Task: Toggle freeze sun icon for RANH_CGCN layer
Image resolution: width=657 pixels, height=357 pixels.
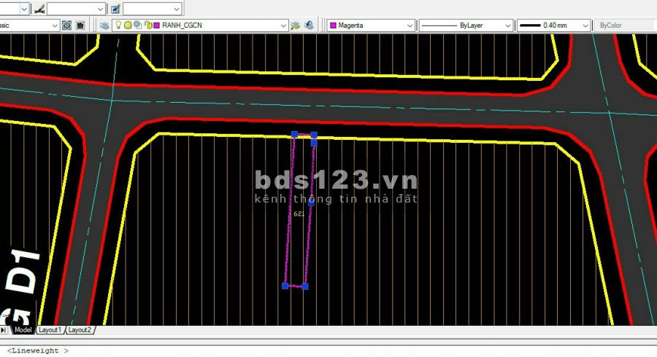Action: click(x=128, y=25)
